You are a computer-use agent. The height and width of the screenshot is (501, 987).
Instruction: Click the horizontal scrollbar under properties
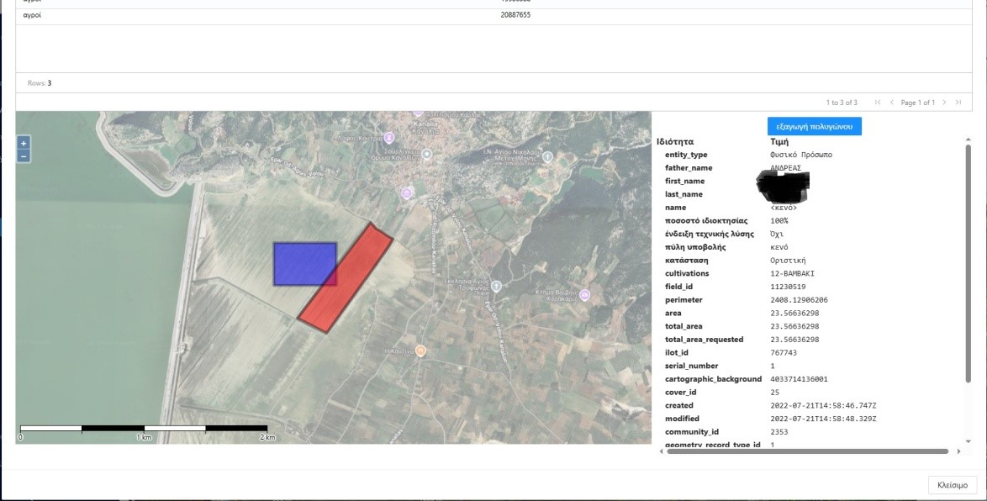pyautogui.click(x=807, y=451)
